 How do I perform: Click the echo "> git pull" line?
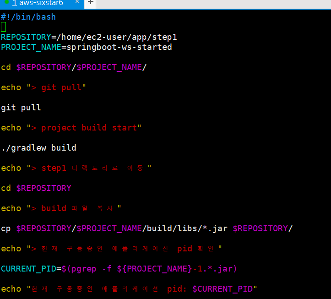(43, 87)
